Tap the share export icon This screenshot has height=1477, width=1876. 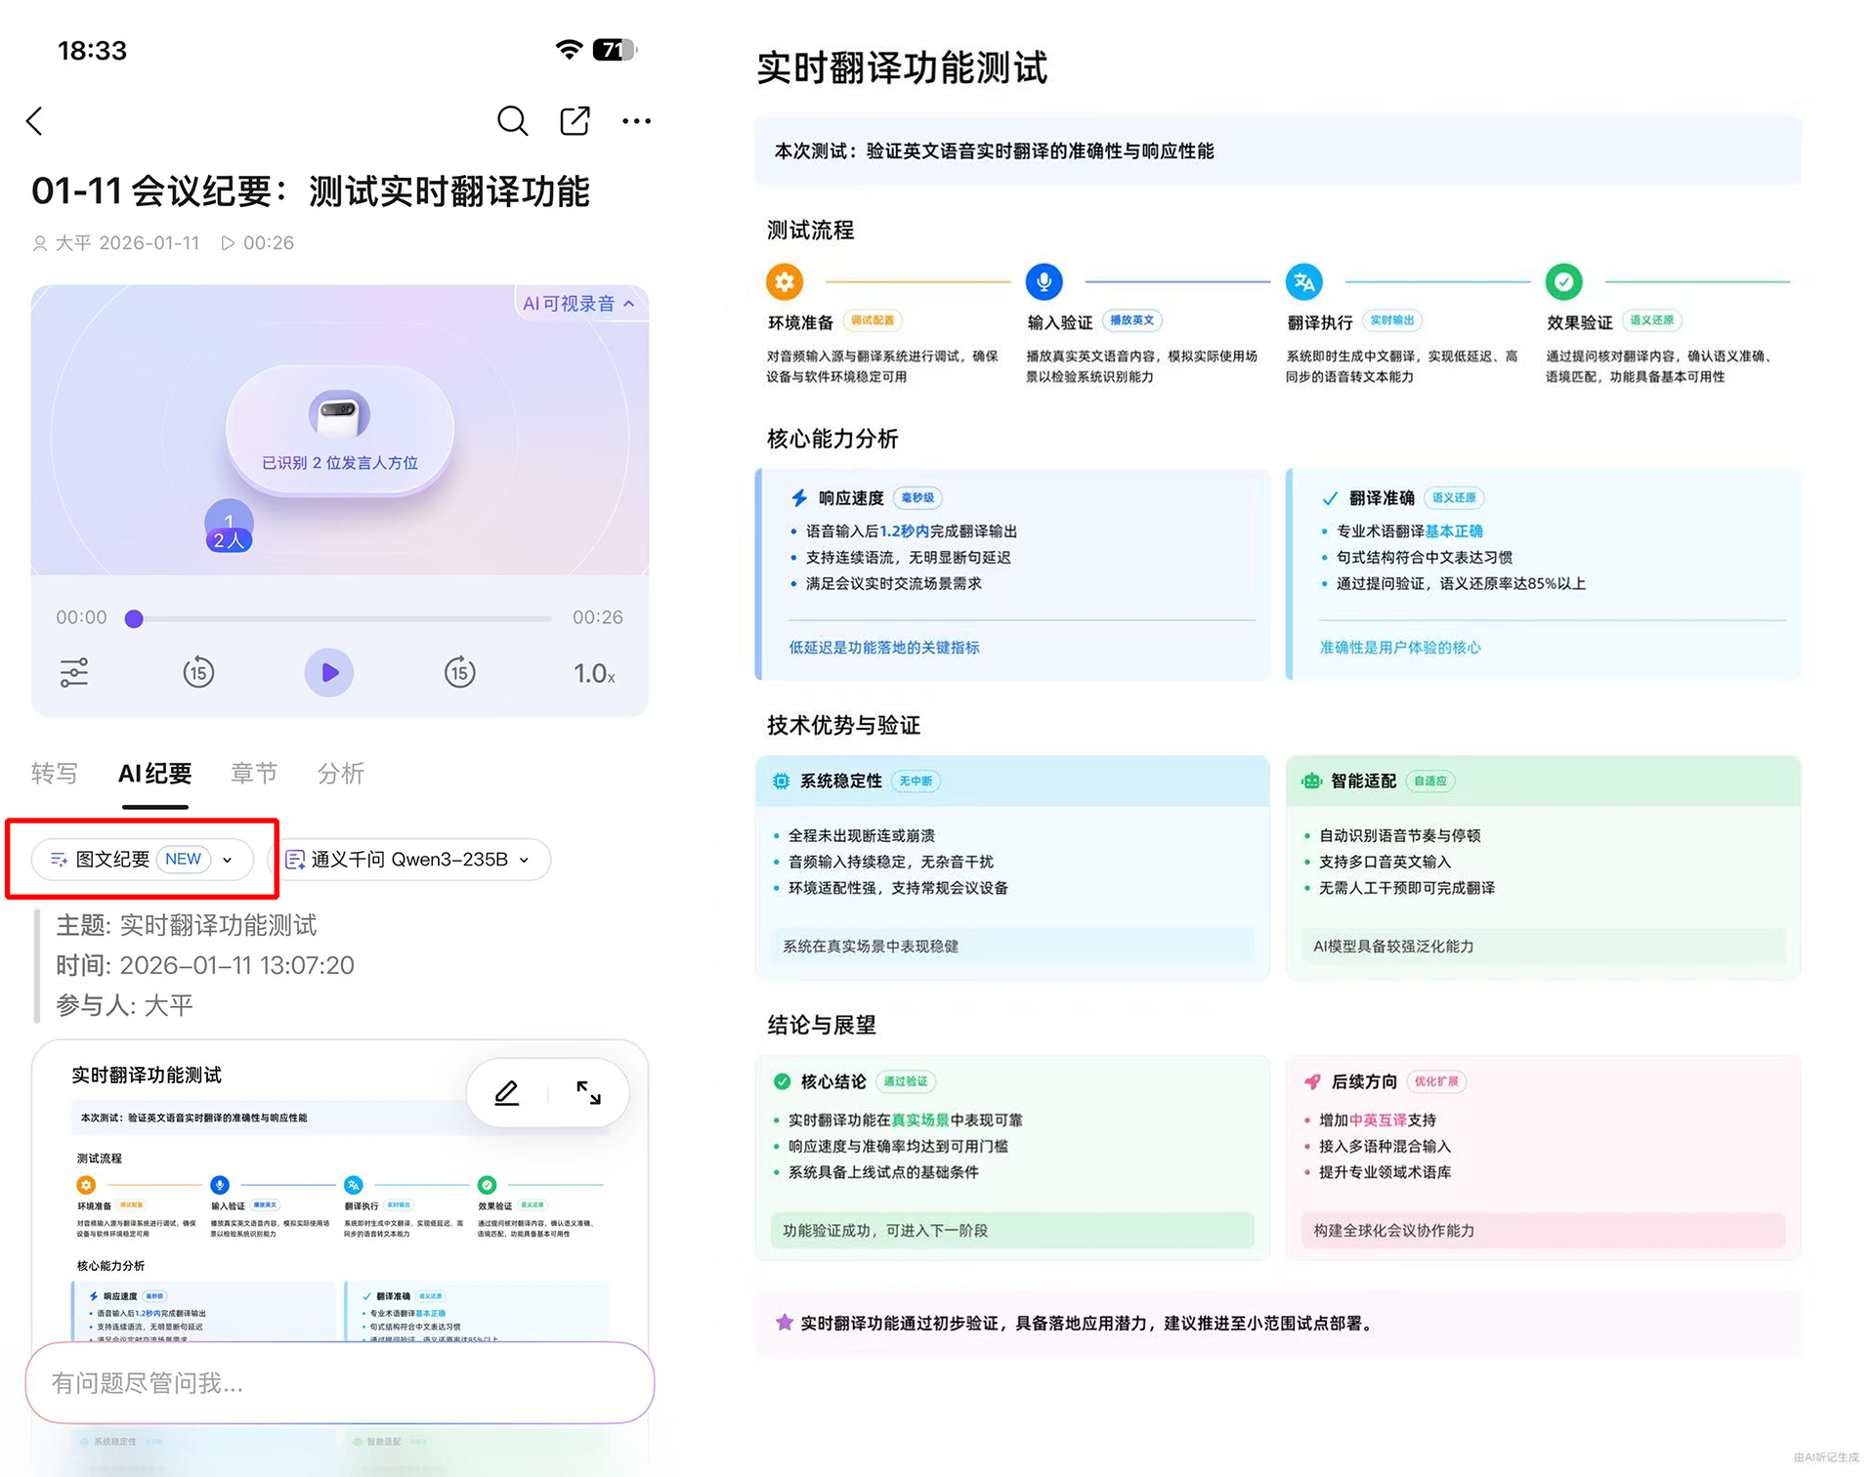coord(575,121)
